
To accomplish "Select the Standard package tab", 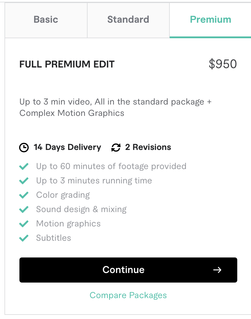I will pyautogui.click(x=128, y=20).
